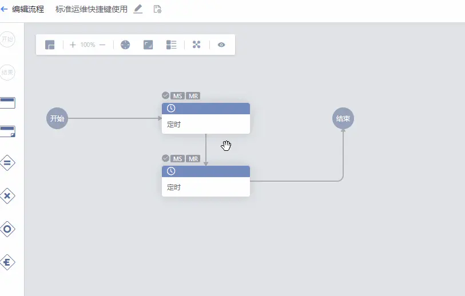This screenshot has width=465, height=296.
Task: Click the back arrow beside 编辑流程
Action: (5, 9)
